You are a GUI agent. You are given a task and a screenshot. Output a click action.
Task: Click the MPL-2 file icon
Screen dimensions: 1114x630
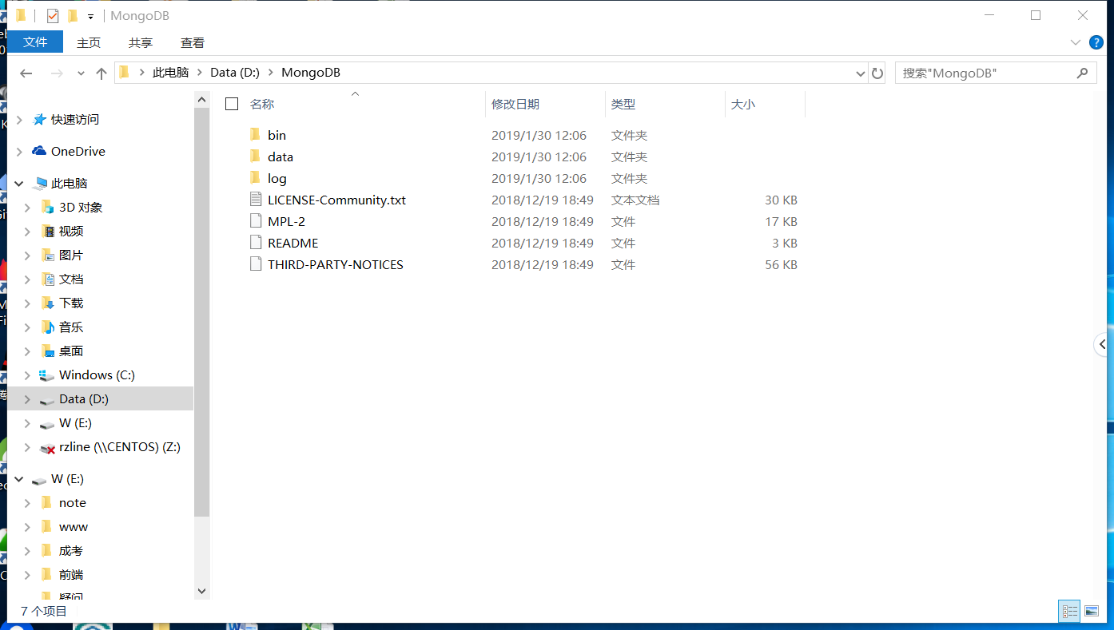tap(256, 221)
